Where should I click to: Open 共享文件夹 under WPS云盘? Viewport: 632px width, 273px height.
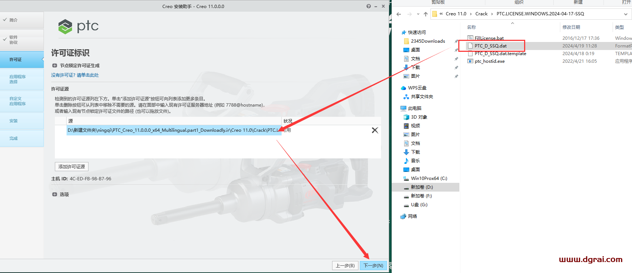[x=422, y=97]
